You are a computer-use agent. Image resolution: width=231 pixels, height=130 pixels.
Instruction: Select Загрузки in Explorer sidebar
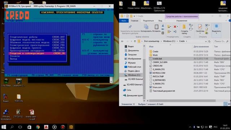(132, 55)
